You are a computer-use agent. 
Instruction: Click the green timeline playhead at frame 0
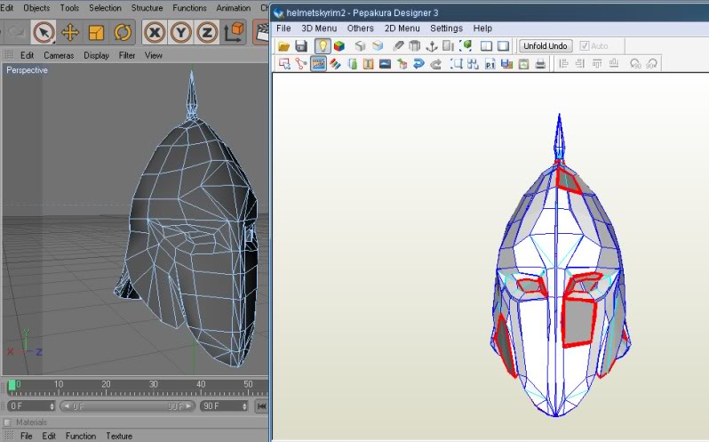pyautogui.click(x=12, y=385)
